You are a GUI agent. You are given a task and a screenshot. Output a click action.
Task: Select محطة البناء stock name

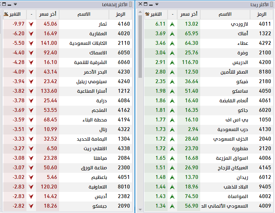tap(95, 120)
